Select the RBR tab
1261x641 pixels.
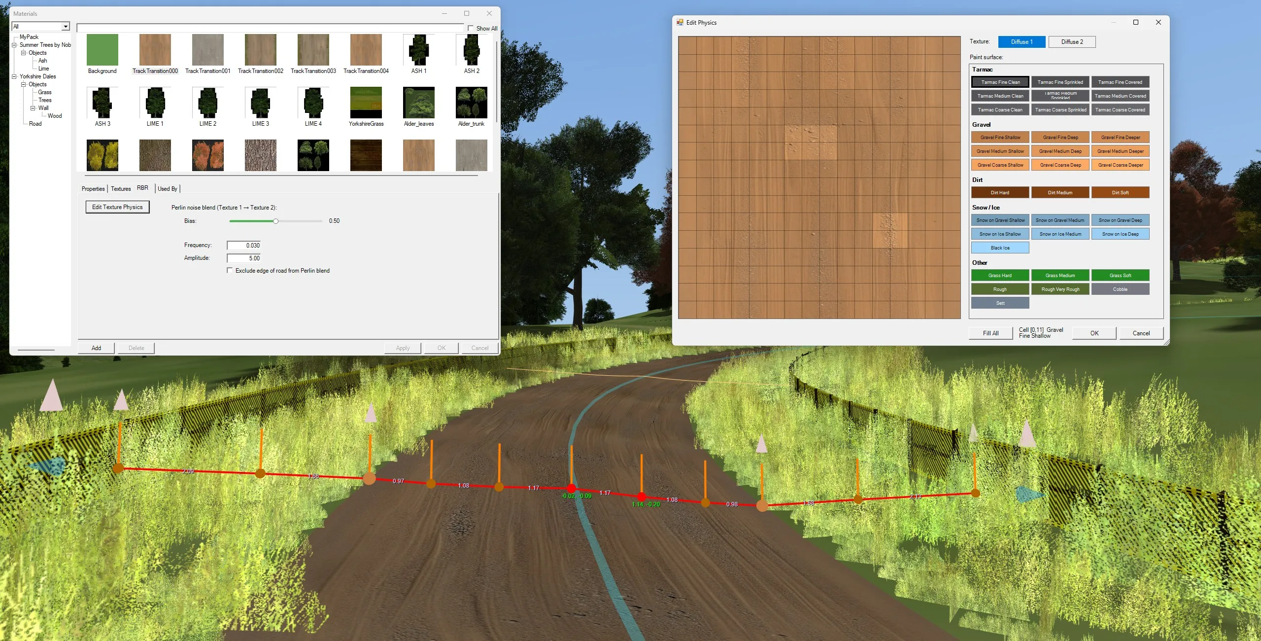click(142, 188)
